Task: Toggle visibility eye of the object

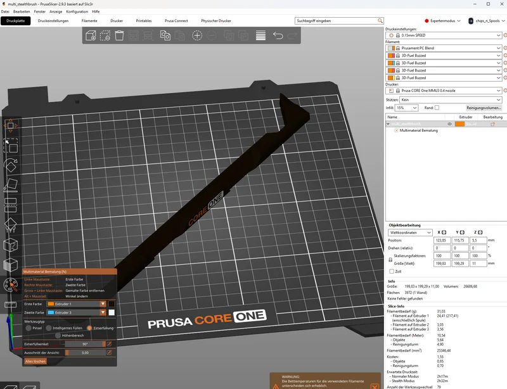Action: (449, 124)
